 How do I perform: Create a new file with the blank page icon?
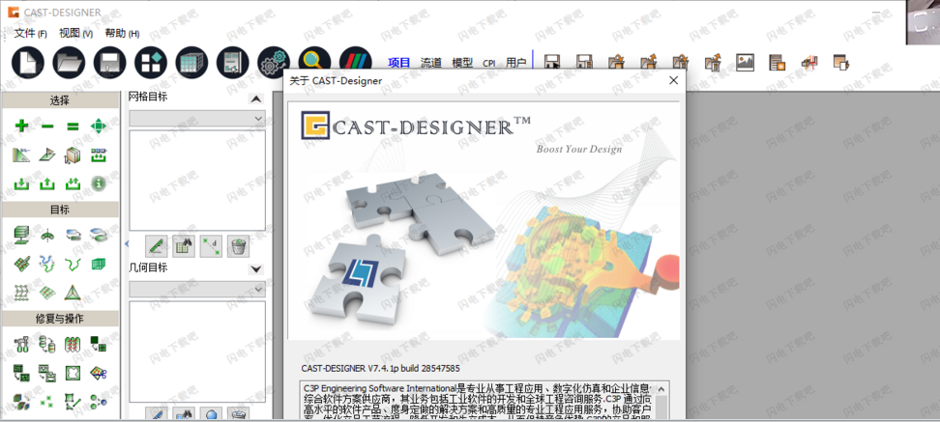(x=28, y=62)
